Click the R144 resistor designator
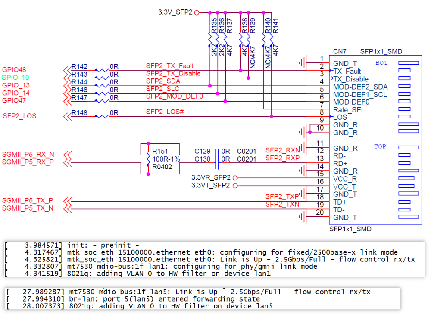The height and width of the screenshot is (314, 431). (79, 82)
